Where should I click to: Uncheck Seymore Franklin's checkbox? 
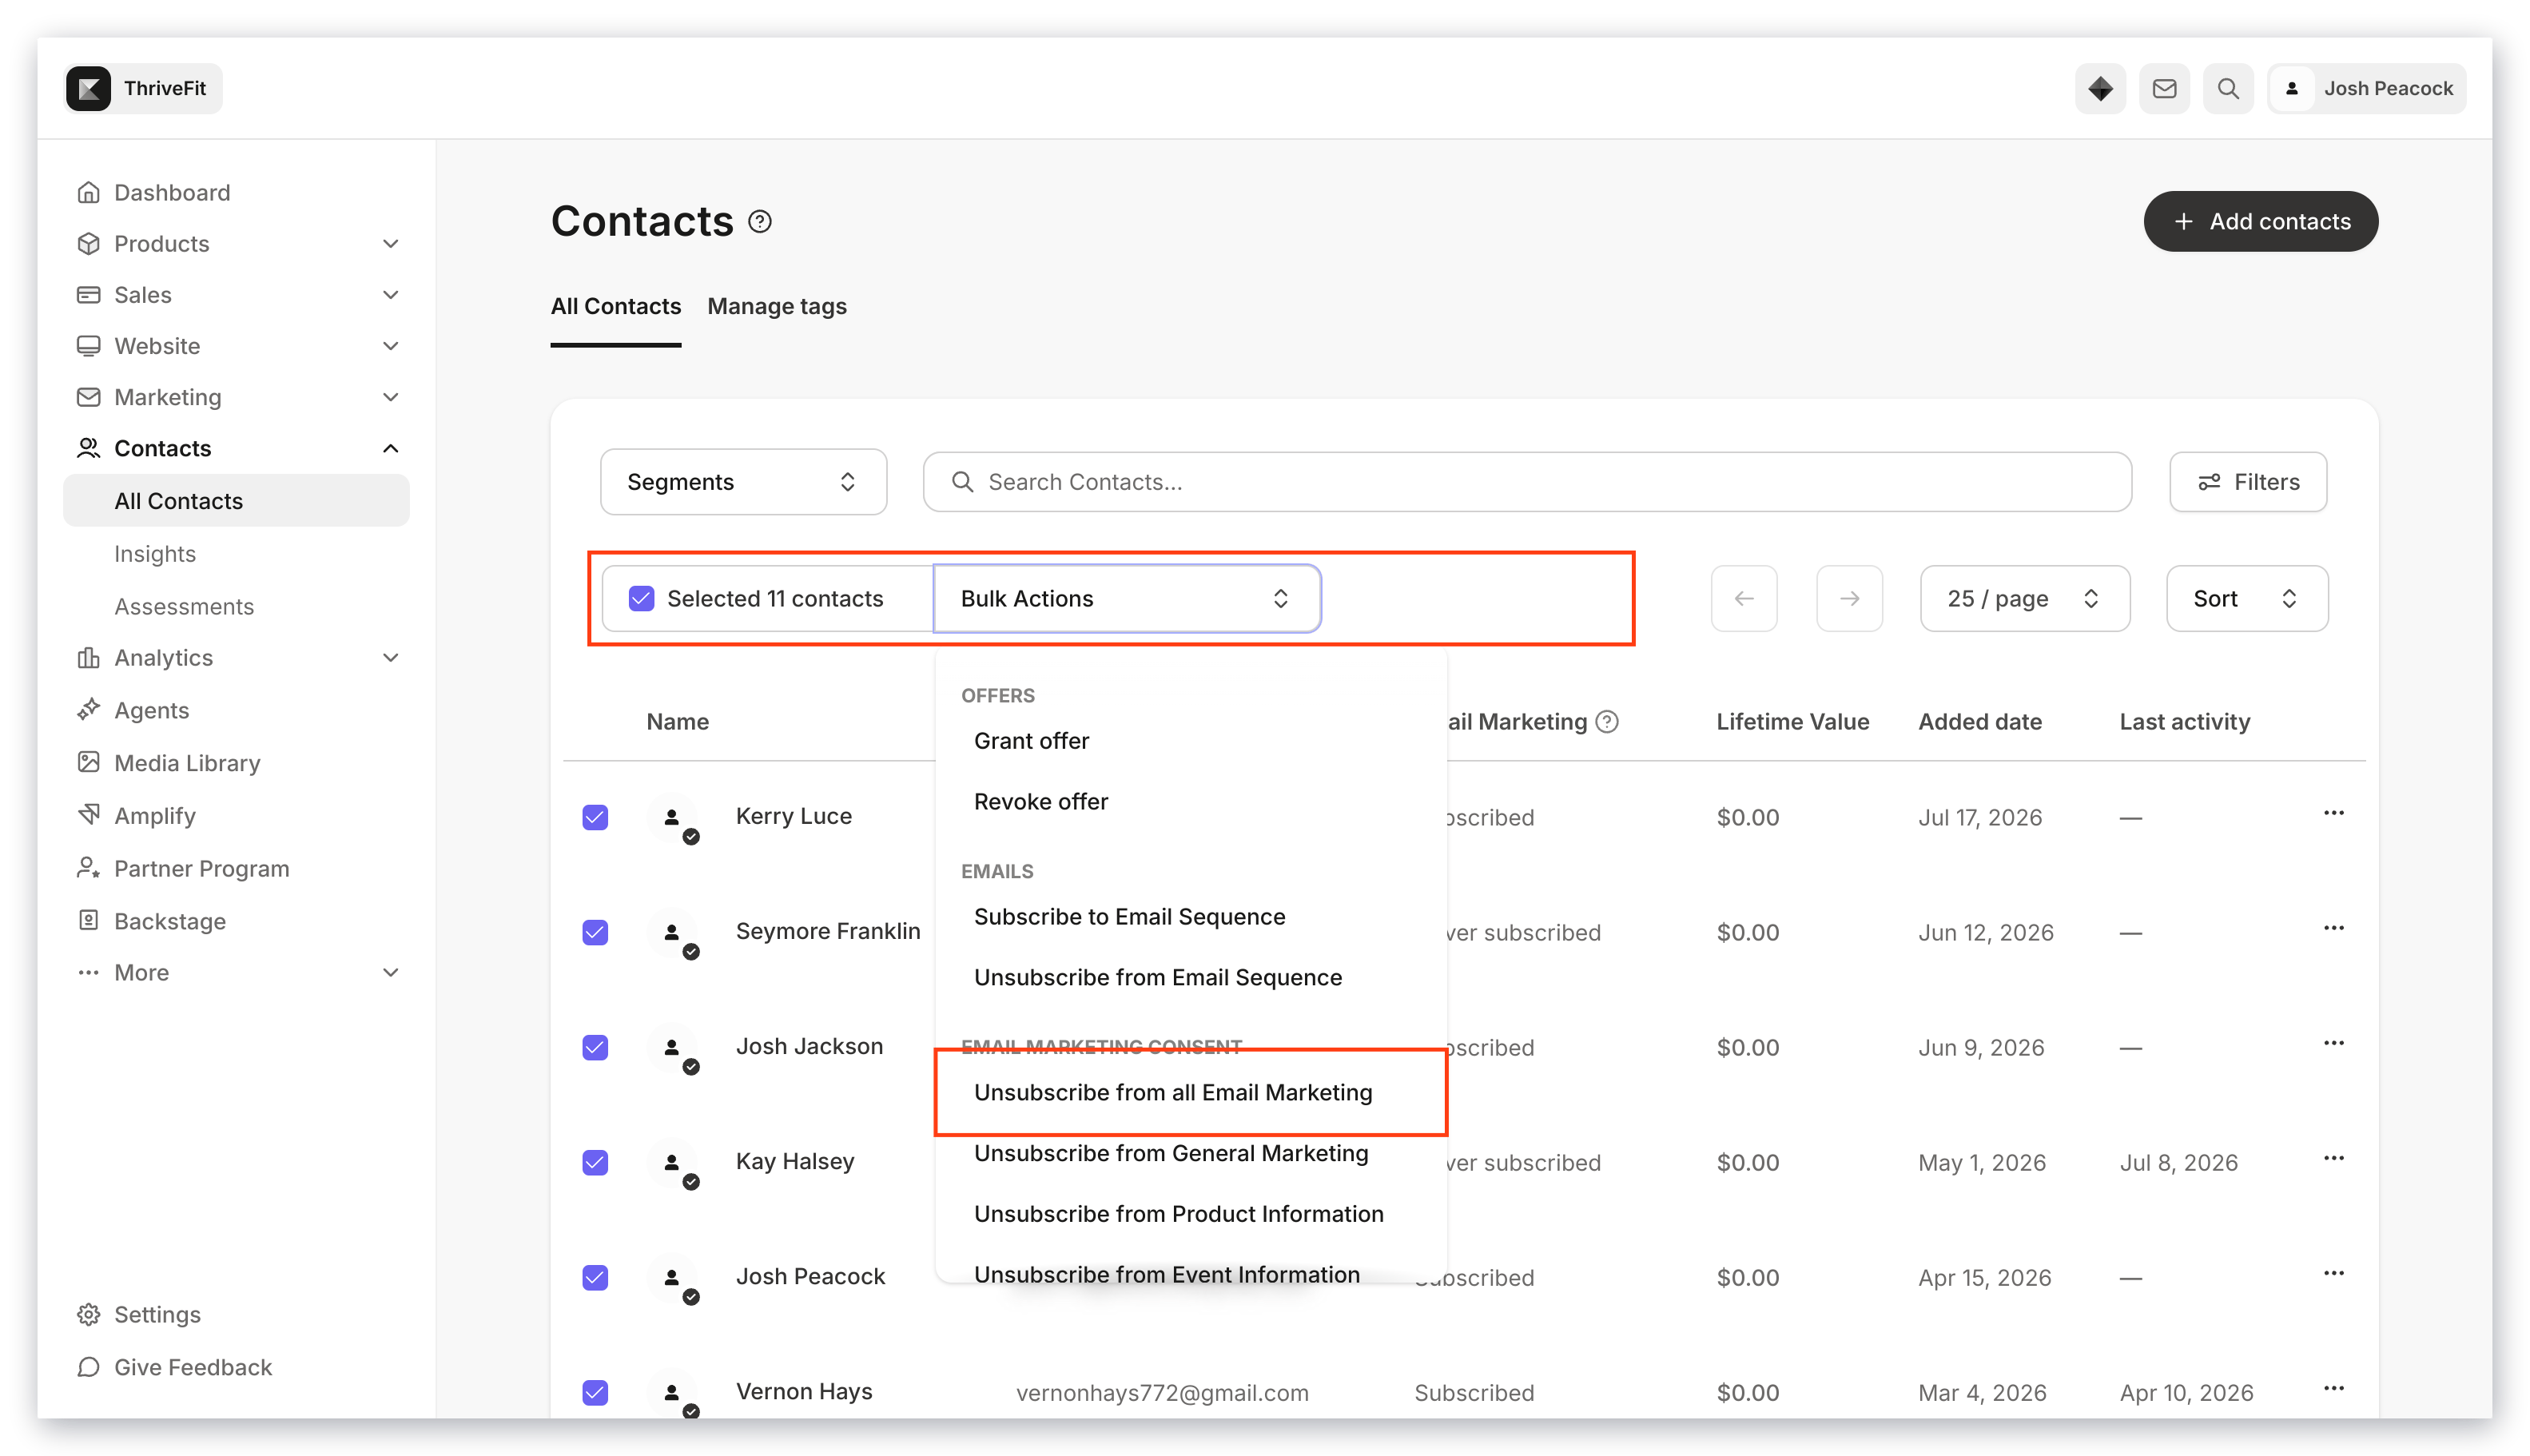tap(595, 932)
